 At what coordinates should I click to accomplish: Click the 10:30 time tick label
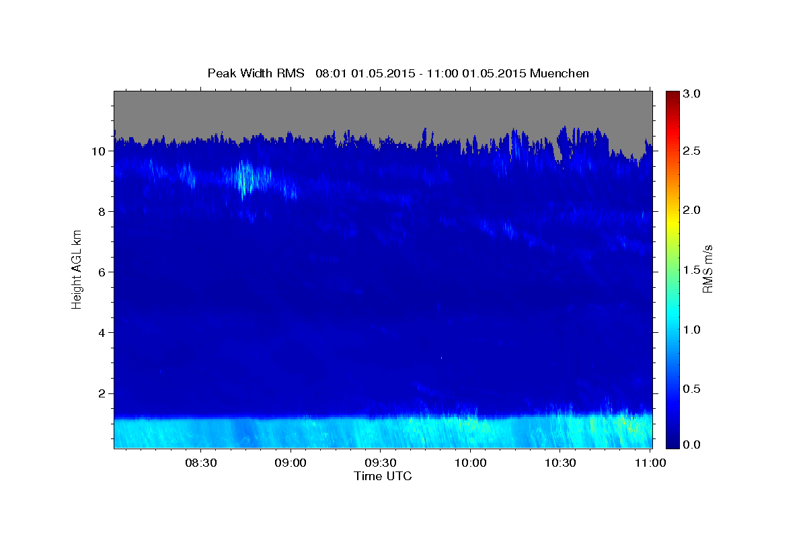(x=560, y=463)
